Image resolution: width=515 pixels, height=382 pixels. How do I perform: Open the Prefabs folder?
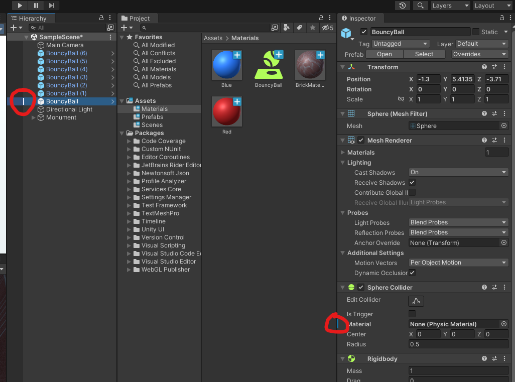point(152,117)
